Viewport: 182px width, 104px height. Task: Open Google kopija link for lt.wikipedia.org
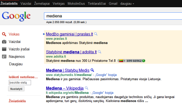coord(102,93)
